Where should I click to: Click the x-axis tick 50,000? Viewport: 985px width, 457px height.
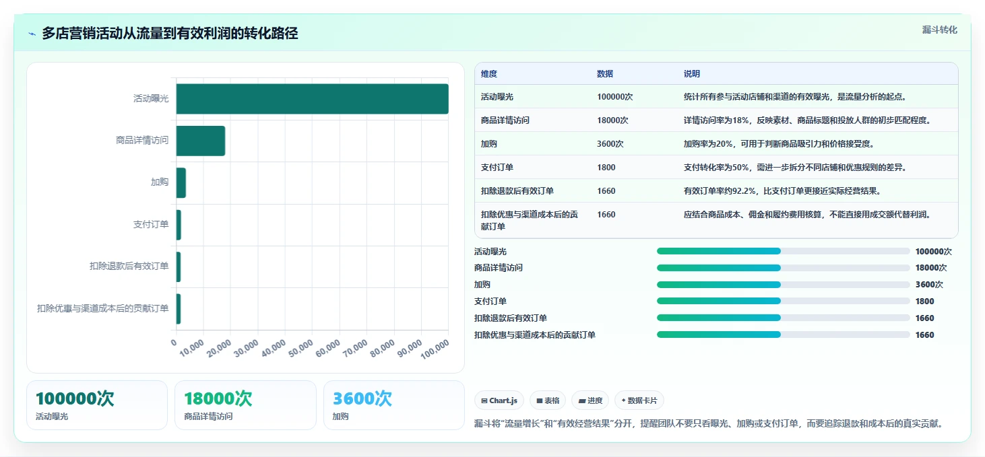pos(300,349)
